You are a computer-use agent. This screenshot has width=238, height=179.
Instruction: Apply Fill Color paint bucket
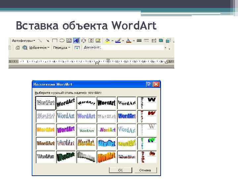click(x=107, y=41)
